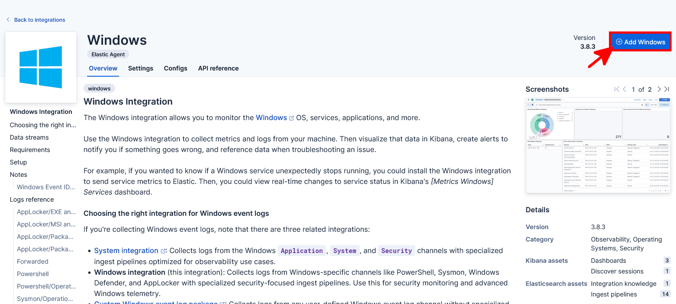Click the Category label in Details
The width and height of the screenshot is (676, 304).
540,239
